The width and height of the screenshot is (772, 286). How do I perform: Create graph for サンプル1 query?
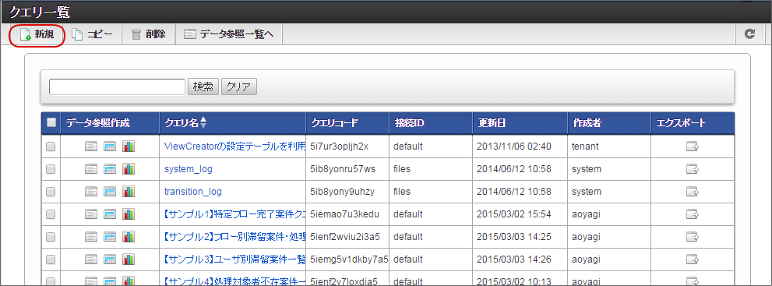pyautogui.click(x=129, y=214)
